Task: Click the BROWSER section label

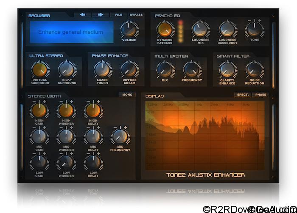Action: coord(39,16)
